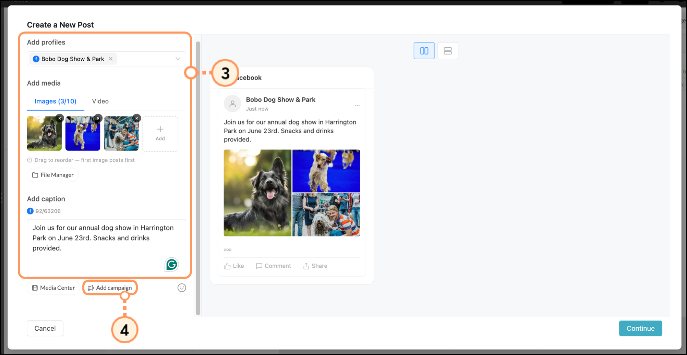Click the Add caption heading
Image resolution: width=687 pixels, height=355 pixels.
(x=46, y=199)
